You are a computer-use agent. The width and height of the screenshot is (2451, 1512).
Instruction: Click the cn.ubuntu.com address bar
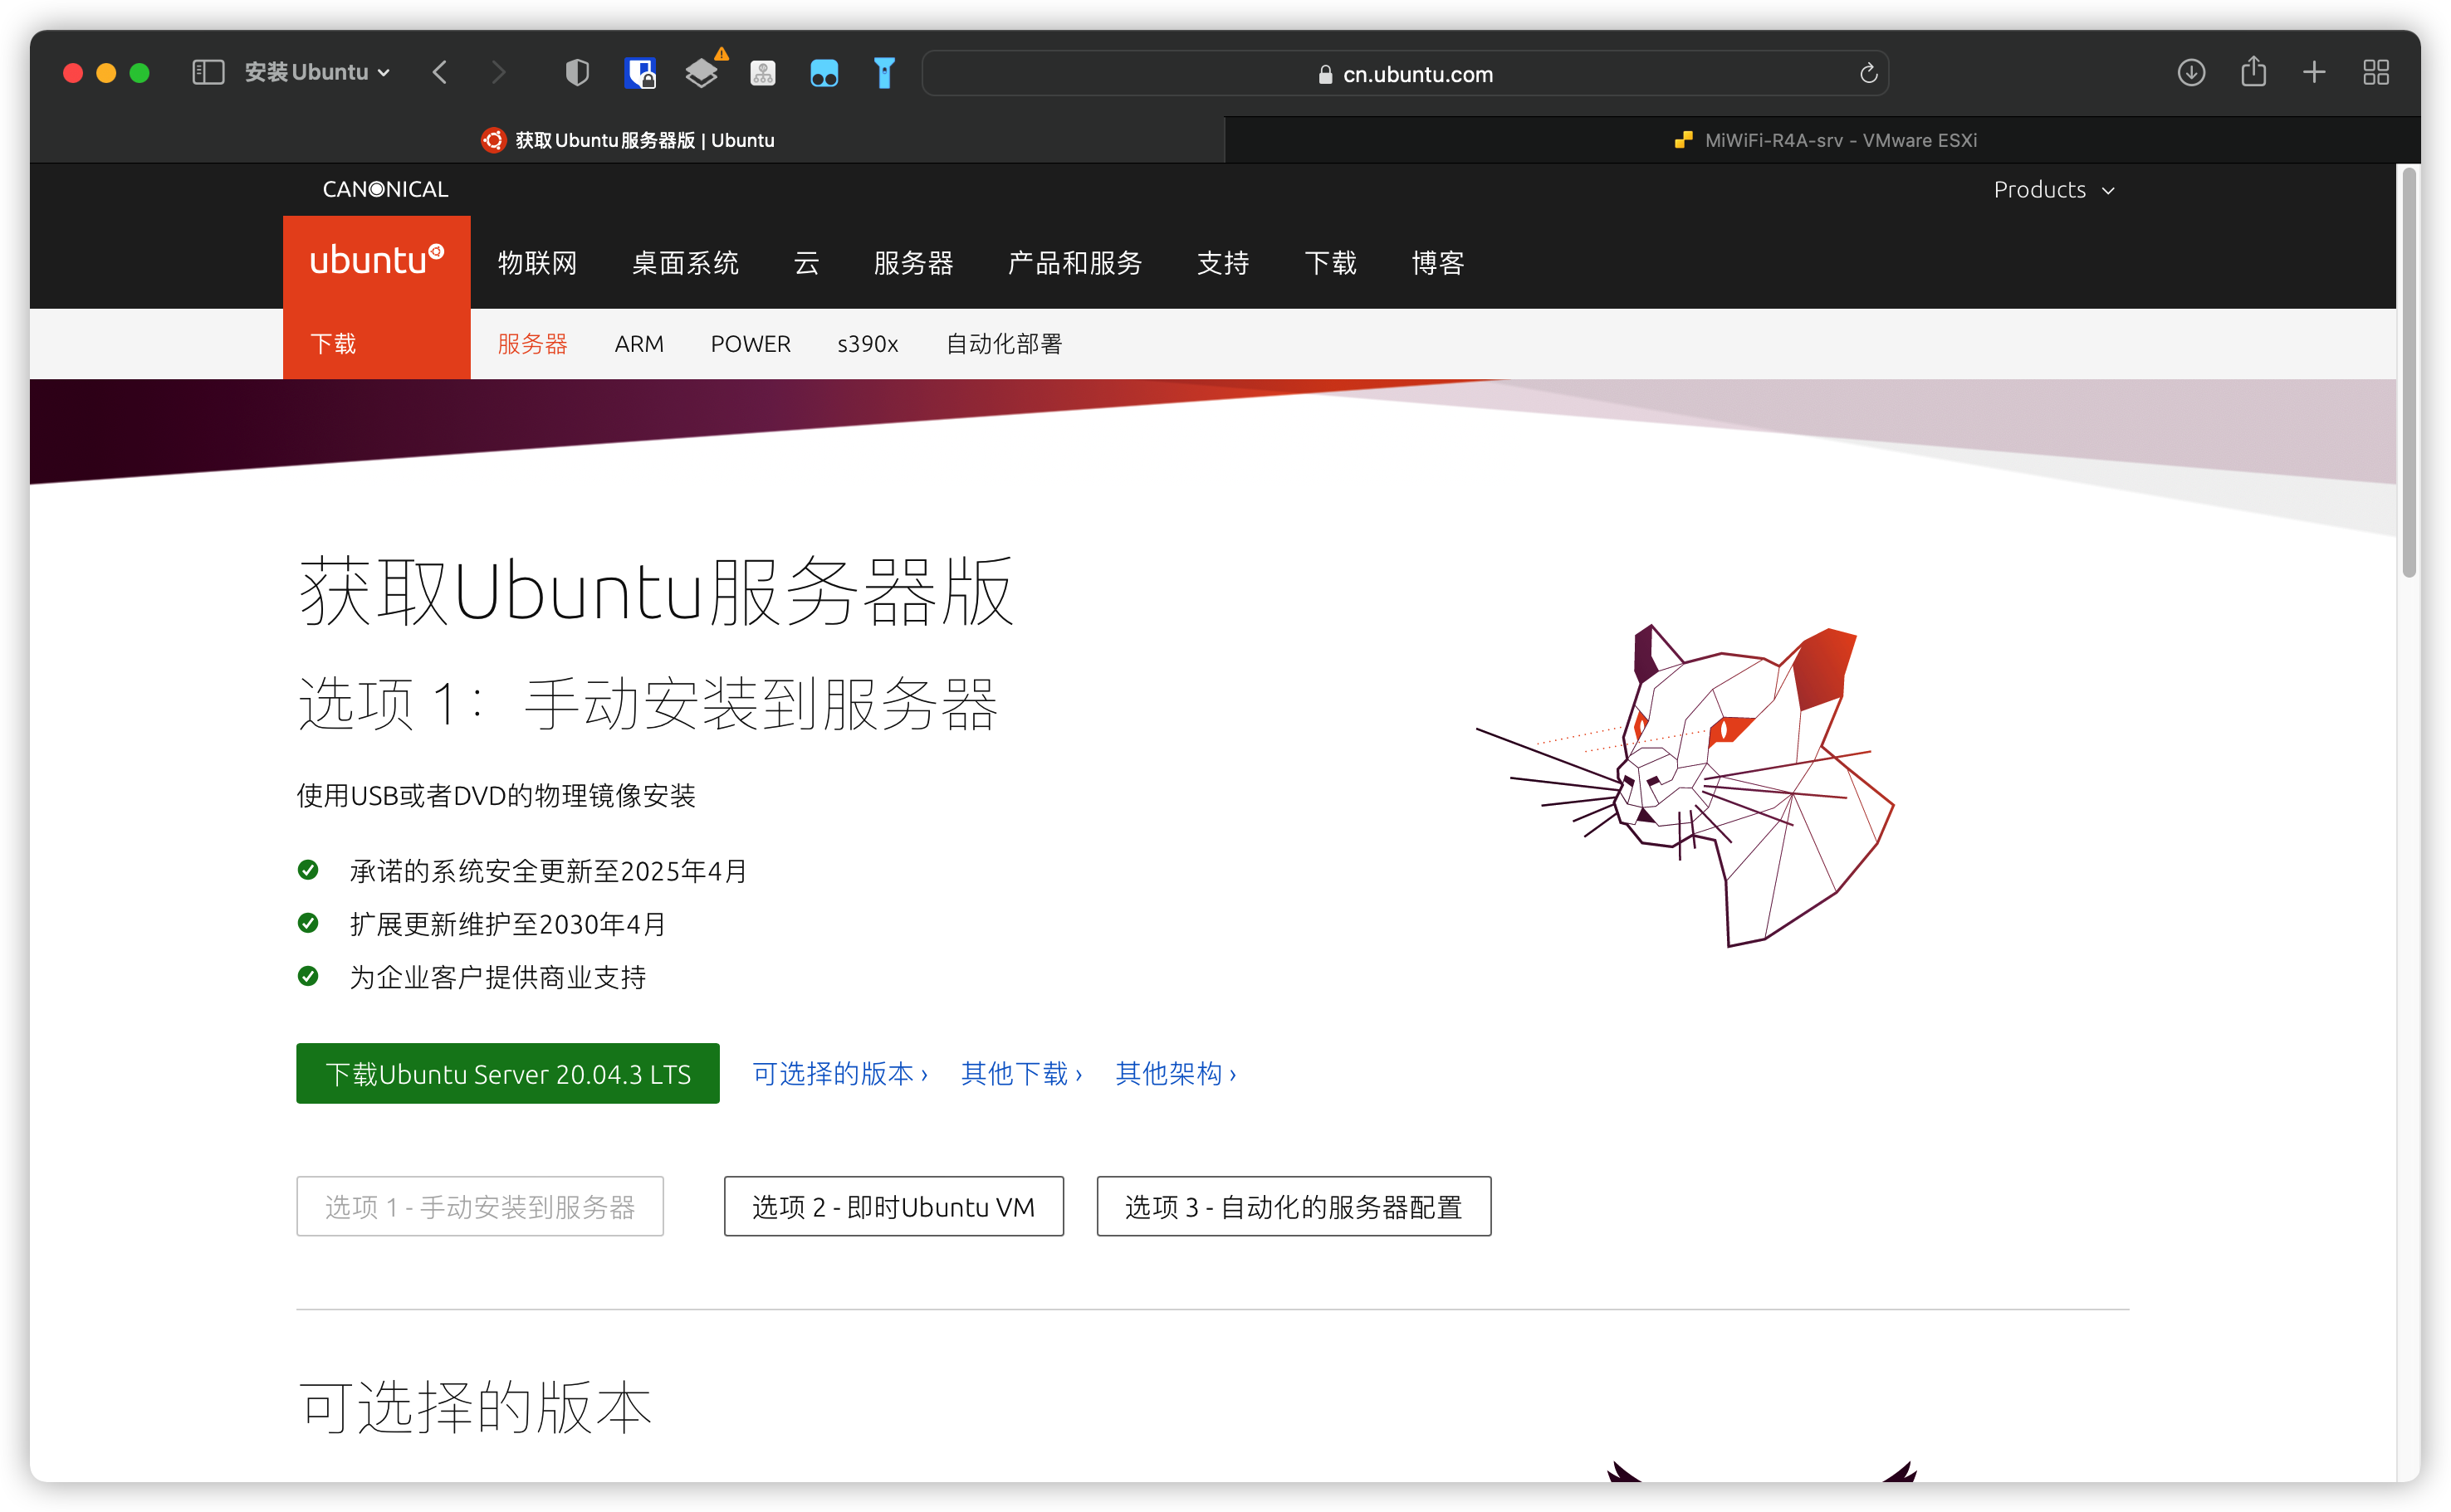(1405, 74)
